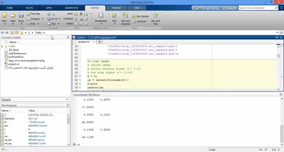Viewport: 284px width, 152px height.
Task: Select hsiThreshR.m in Current Folder
Action: coord(16,57)
